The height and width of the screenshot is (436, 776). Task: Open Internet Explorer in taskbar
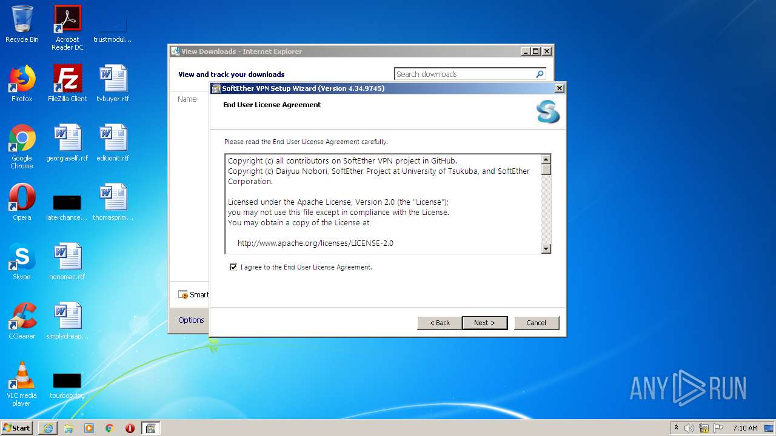point(48,428)
